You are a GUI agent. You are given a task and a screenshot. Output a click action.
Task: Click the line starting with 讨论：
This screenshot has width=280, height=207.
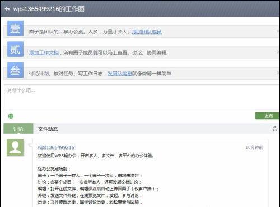tap(90, 182)
